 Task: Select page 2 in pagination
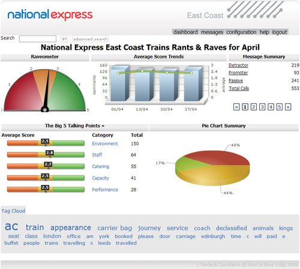pos(254,107)
